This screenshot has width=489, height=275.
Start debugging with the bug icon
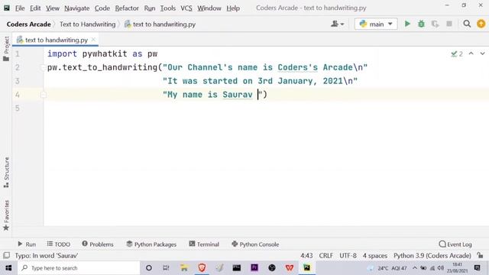click(421, 24)
